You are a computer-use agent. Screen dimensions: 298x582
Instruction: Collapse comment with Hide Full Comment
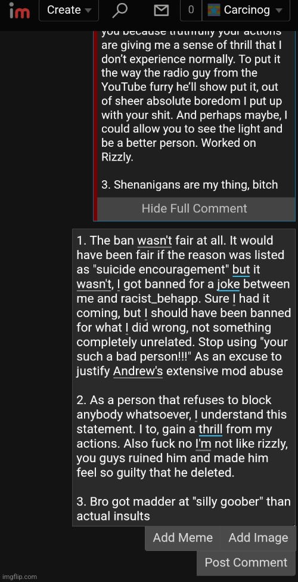pos(194,208)
